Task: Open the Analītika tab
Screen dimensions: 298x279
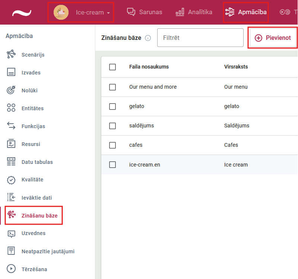Action: [x=194, y=12]
